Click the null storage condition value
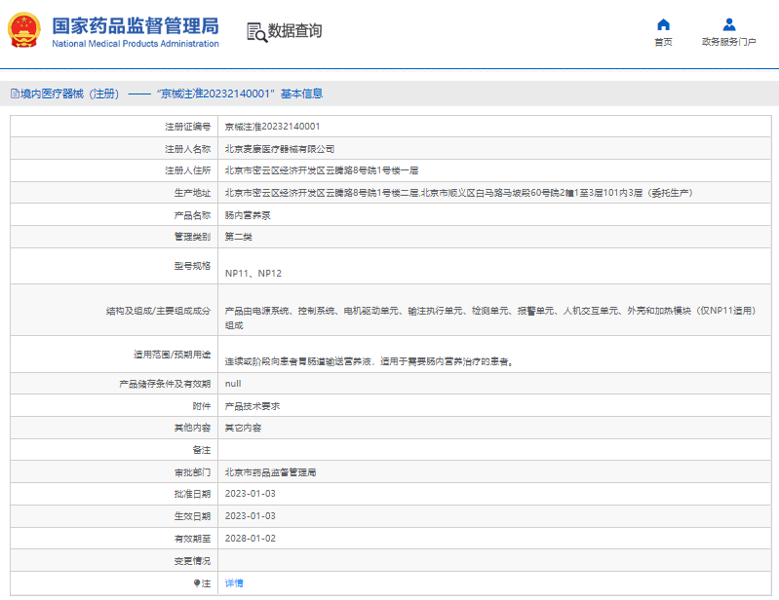779x600 pixels. click(x=233, y=384)
